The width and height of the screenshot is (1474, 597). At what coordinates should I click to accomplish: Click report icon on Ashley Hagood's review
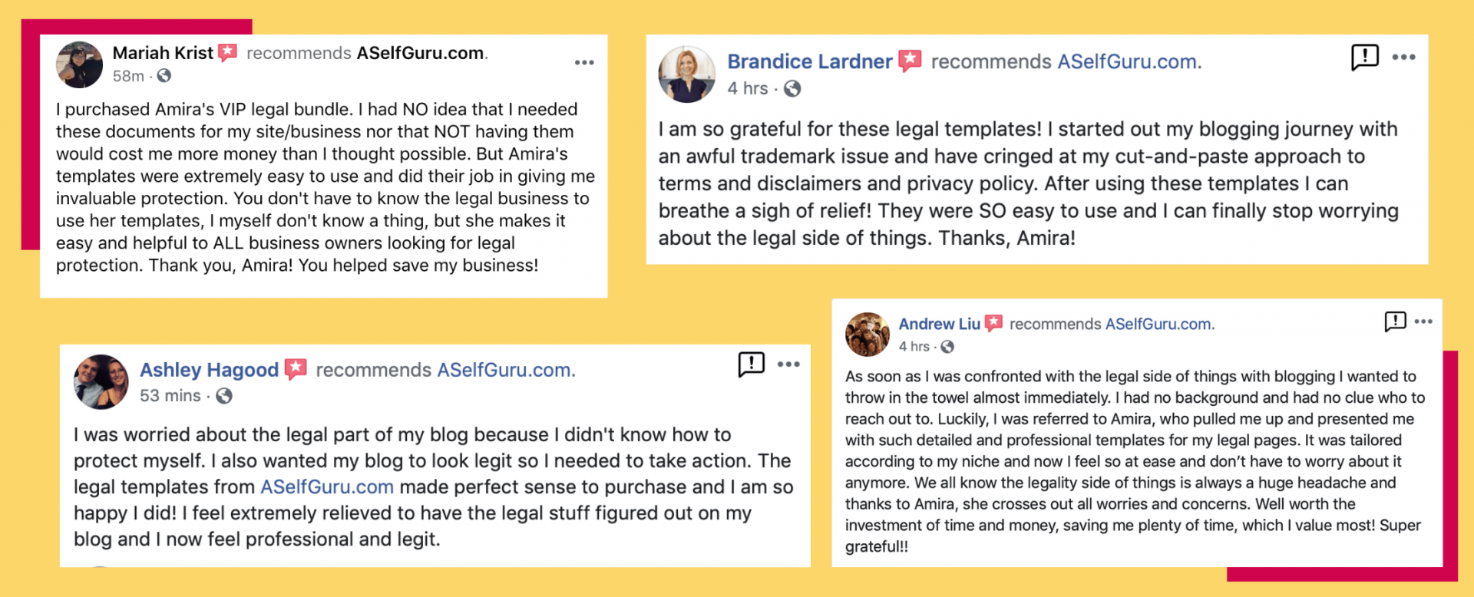[x=751, y=364]
